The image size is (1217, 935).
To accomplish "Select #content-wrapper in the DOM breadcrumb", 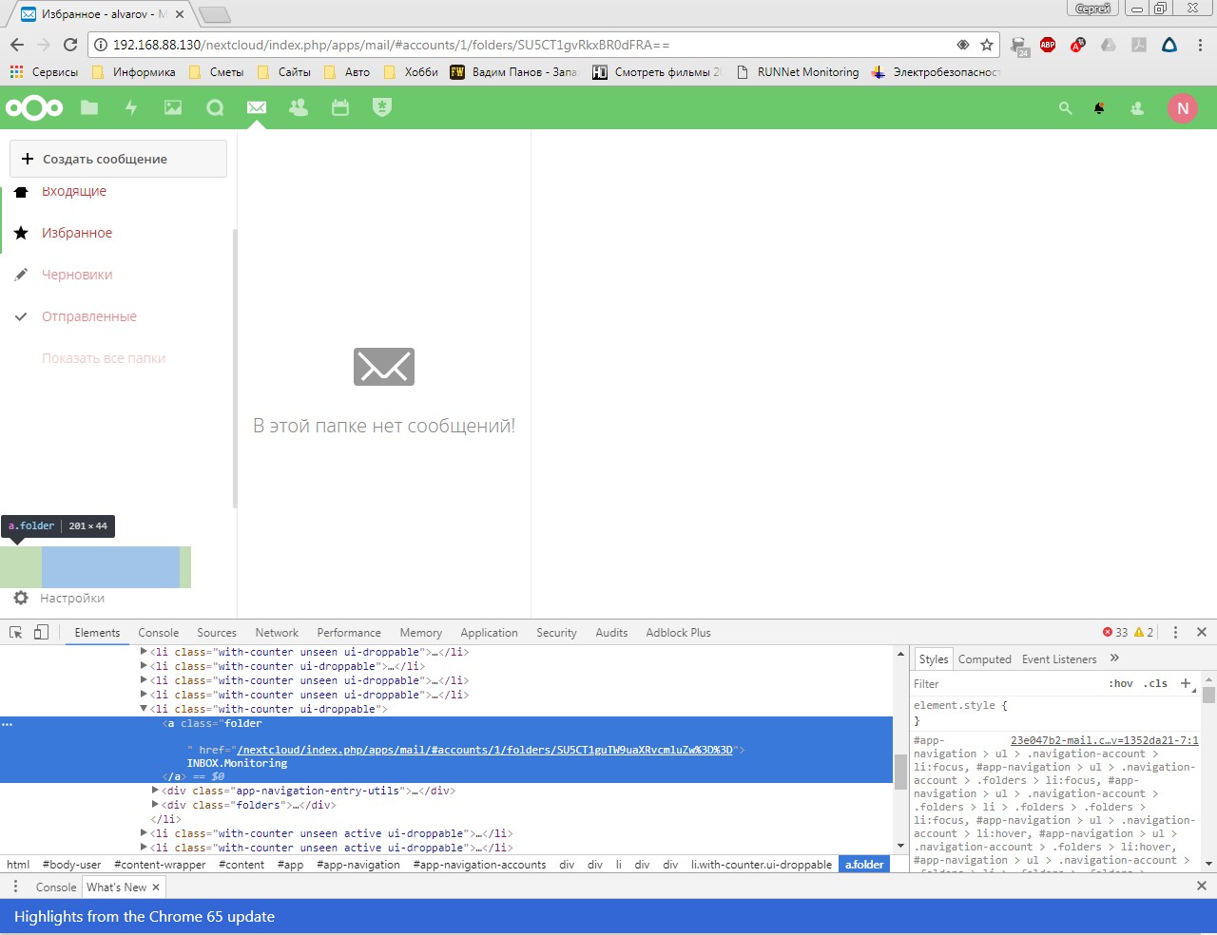I will (x=160, y=865).
